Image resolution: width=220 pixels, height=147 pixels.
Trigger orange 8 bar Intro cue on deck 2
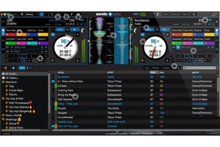(188, 35)
